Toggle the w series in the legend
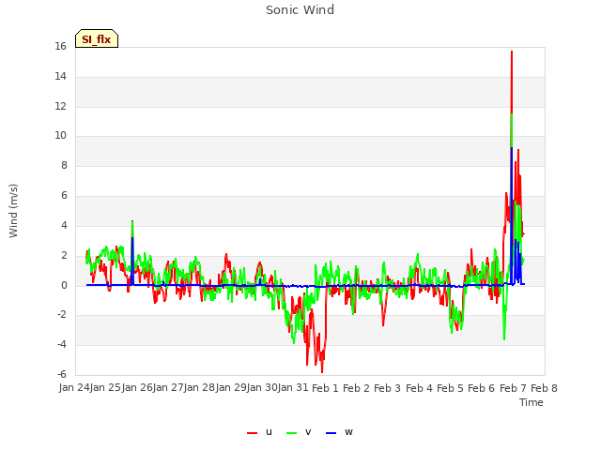The height and width of the screenshot is (450, 601). (339, 432)
